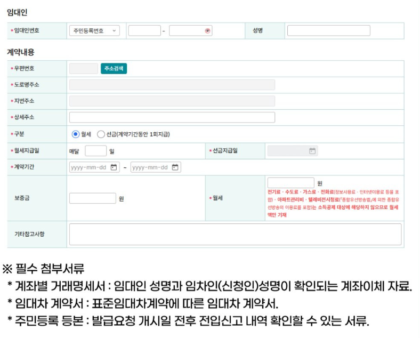The height and width of the screenshot is (338, 420).
Task: Click the 보증금 deposit amount field
Action: pyautogui.click(x=92, y=198)
